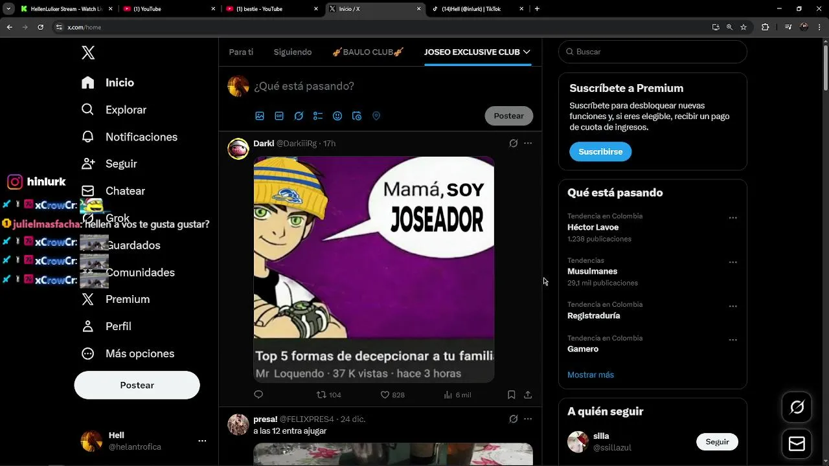Add location tag to the post
Image resolution: width=829 pixels, height=466 pixels.
click(376, 116)
